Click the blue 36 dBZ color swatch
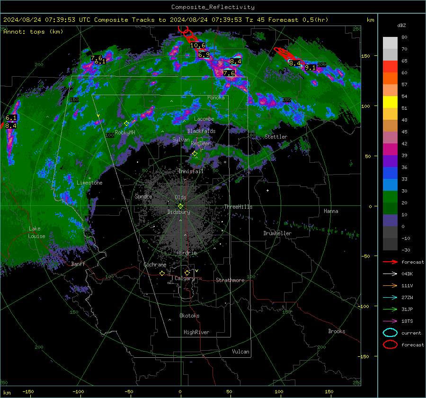426x398 pixels. coord(390,173)
